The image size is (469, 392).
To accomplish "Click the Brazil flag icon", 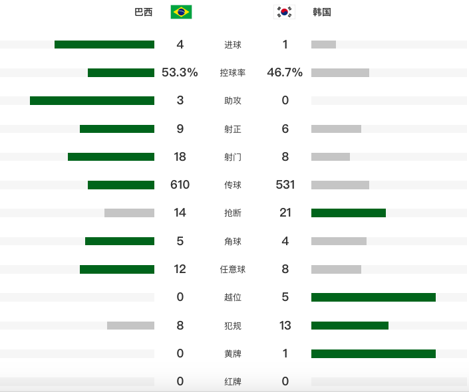I will pos(181,12).
